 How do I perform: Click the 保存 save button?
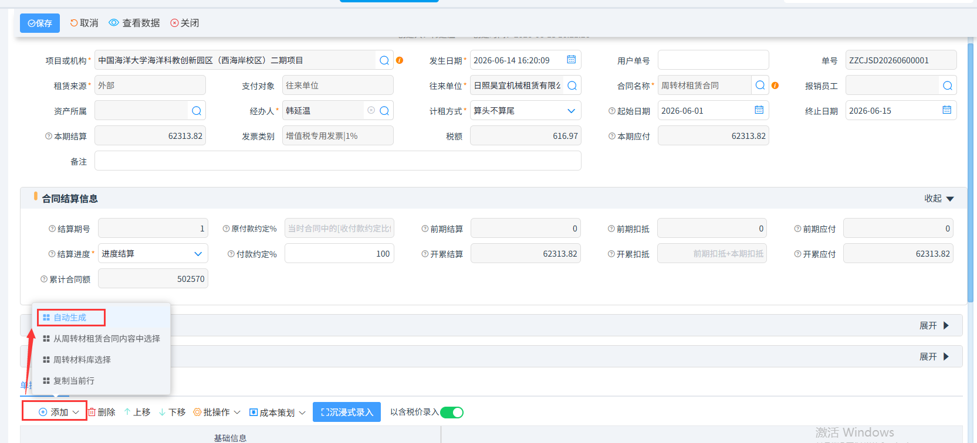[x=39, y=23]
